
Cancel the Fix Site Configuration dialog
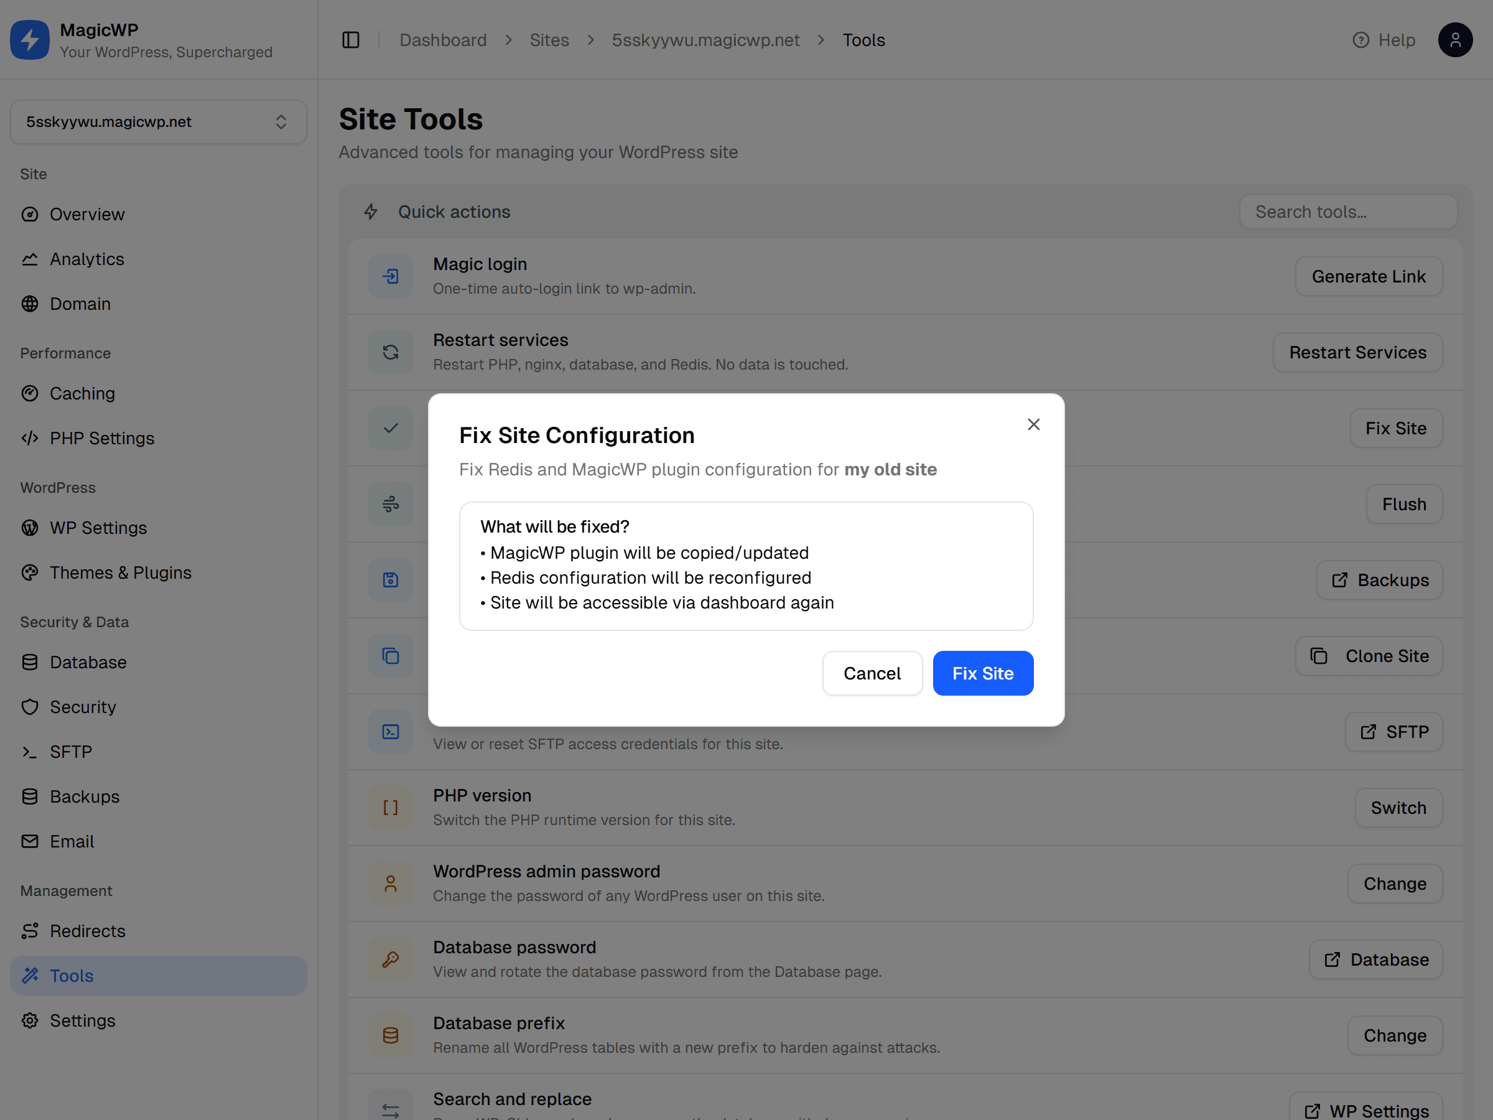click(x=872, y=673)
